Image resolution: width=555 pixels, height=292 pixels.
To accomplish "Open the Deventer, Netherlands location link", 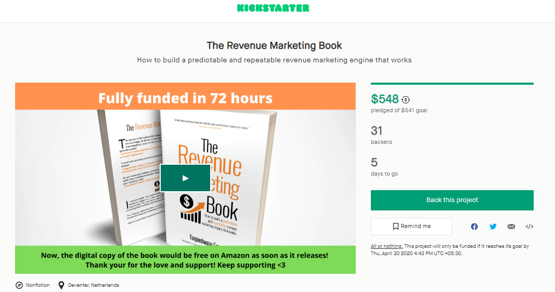I will point(94,285).
